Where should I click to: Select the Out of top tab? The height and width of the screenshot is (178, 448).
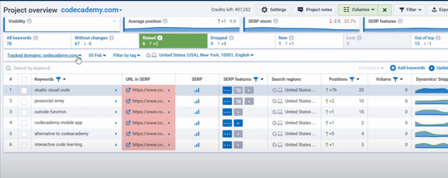tap(430, 41)
